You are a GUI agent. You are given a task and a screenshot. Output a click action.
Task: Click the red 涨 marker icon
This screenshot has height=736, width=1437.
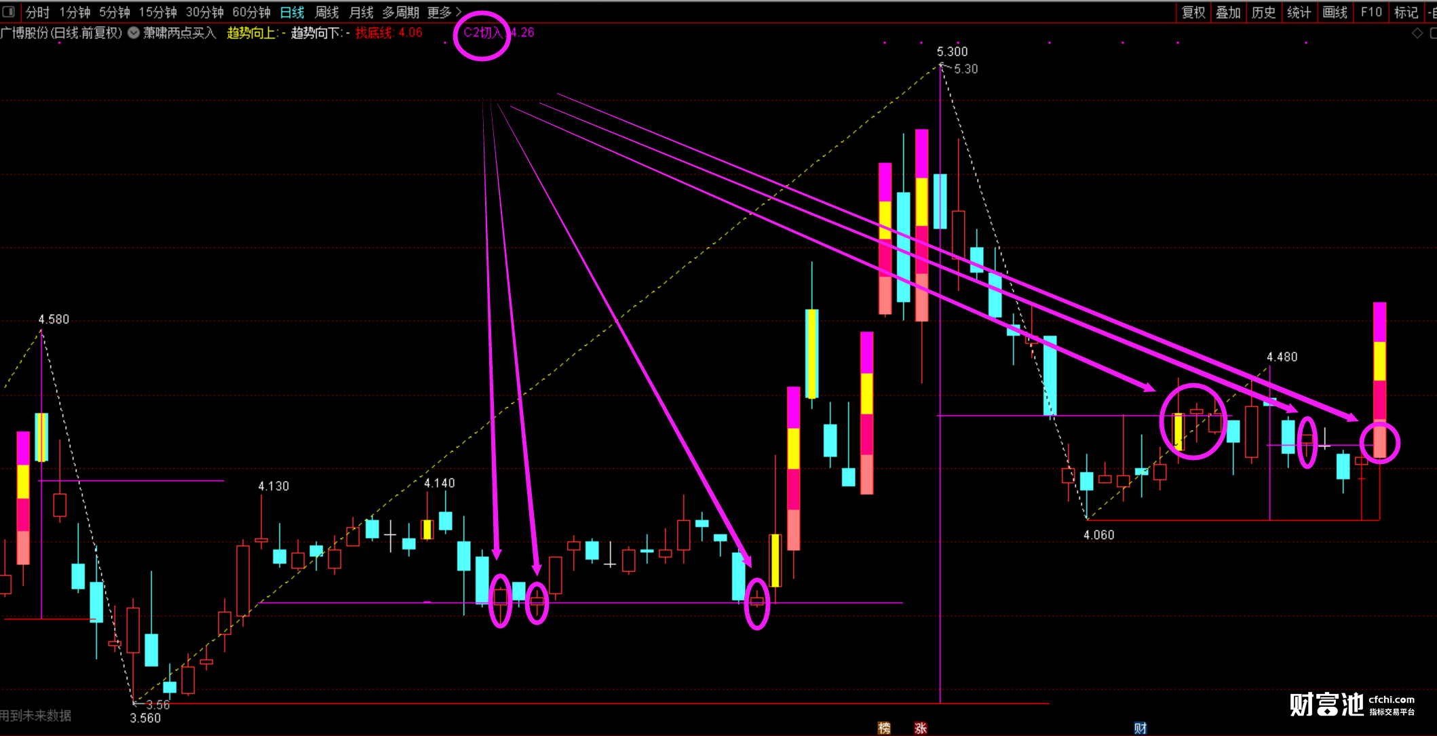coord(921,728)
